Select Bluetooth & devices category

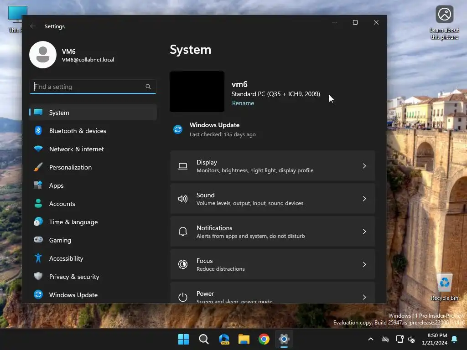(x=93, y=131)
